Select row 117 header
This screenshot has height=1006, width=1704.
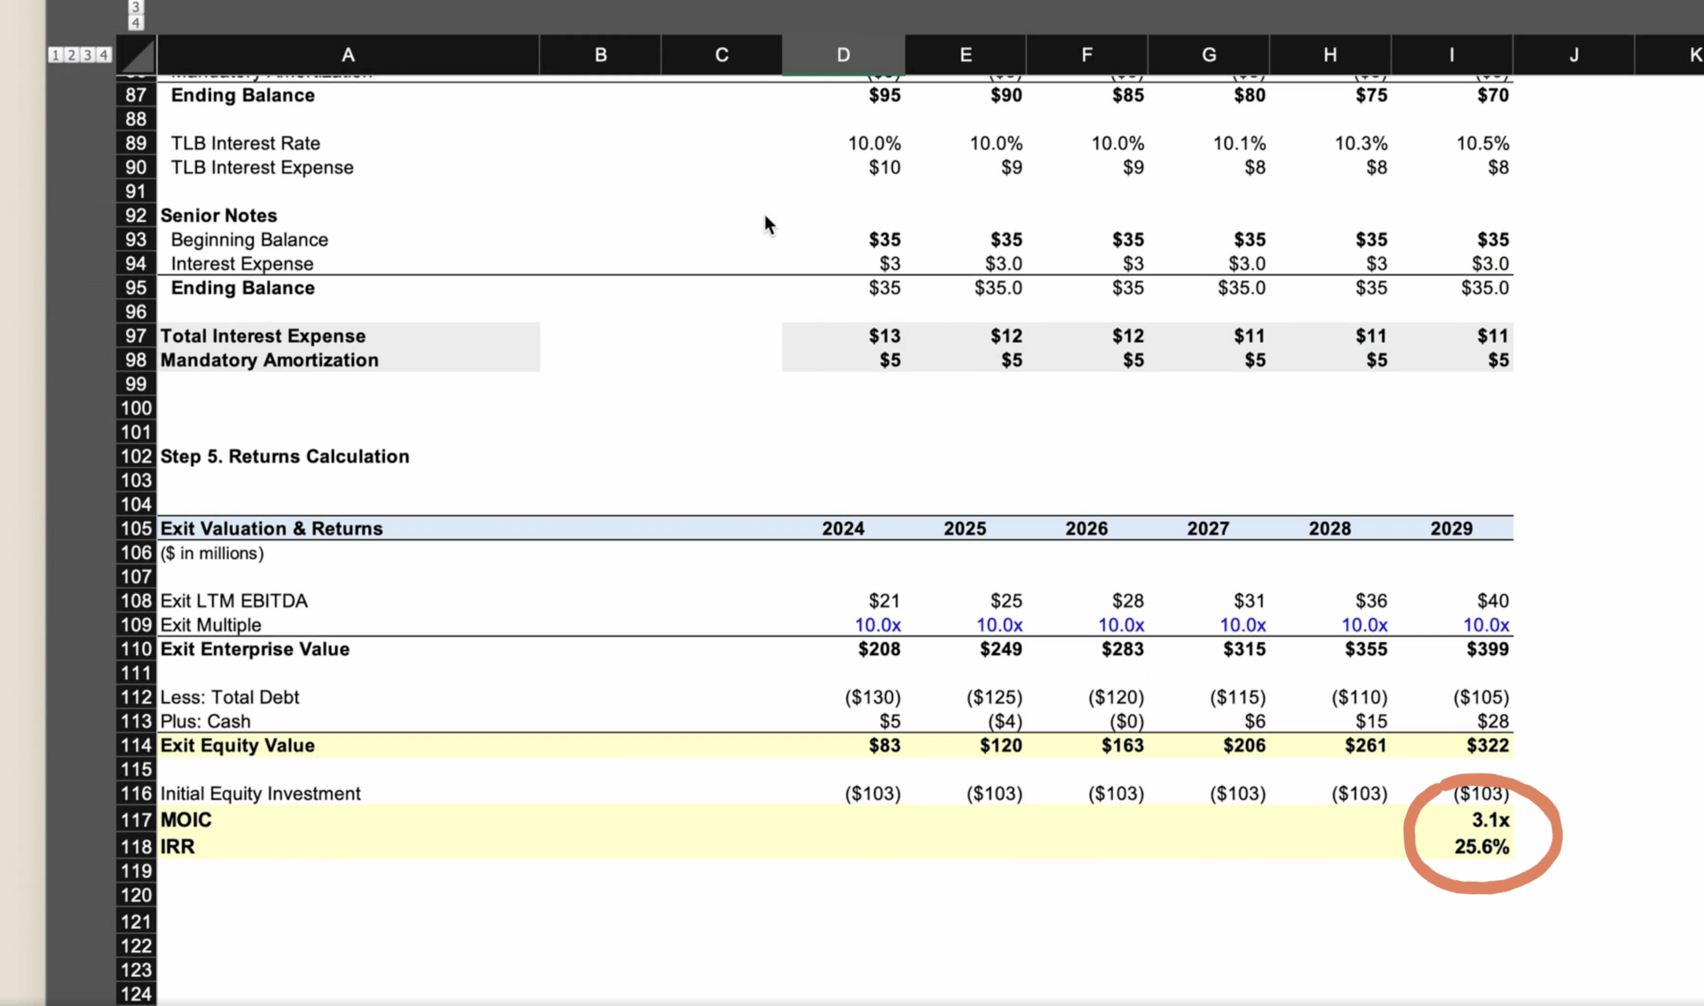click(136, 820)
